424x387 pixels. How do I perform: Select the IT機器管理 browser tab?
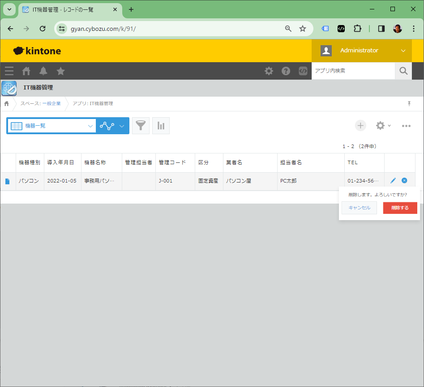pos(70,10)
